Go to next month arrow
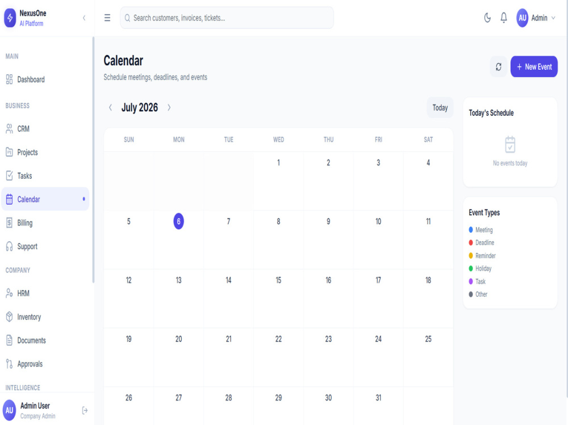 click(169, 107)
